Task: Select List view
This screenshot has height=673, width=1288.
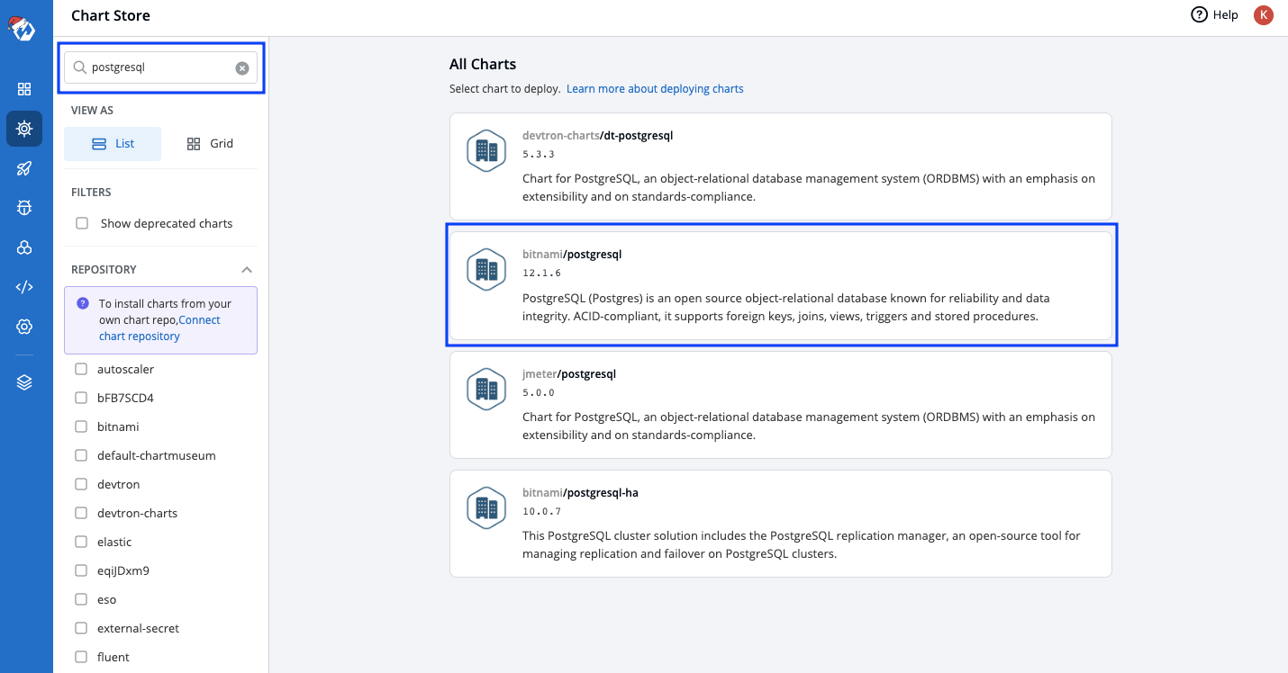Action: pyautogui.click(x=113, y=144)
